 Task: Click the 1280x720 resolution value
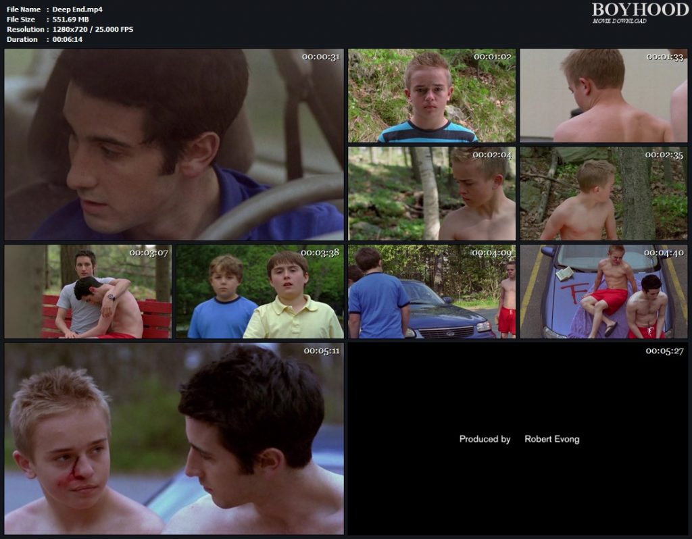[93, 30]
